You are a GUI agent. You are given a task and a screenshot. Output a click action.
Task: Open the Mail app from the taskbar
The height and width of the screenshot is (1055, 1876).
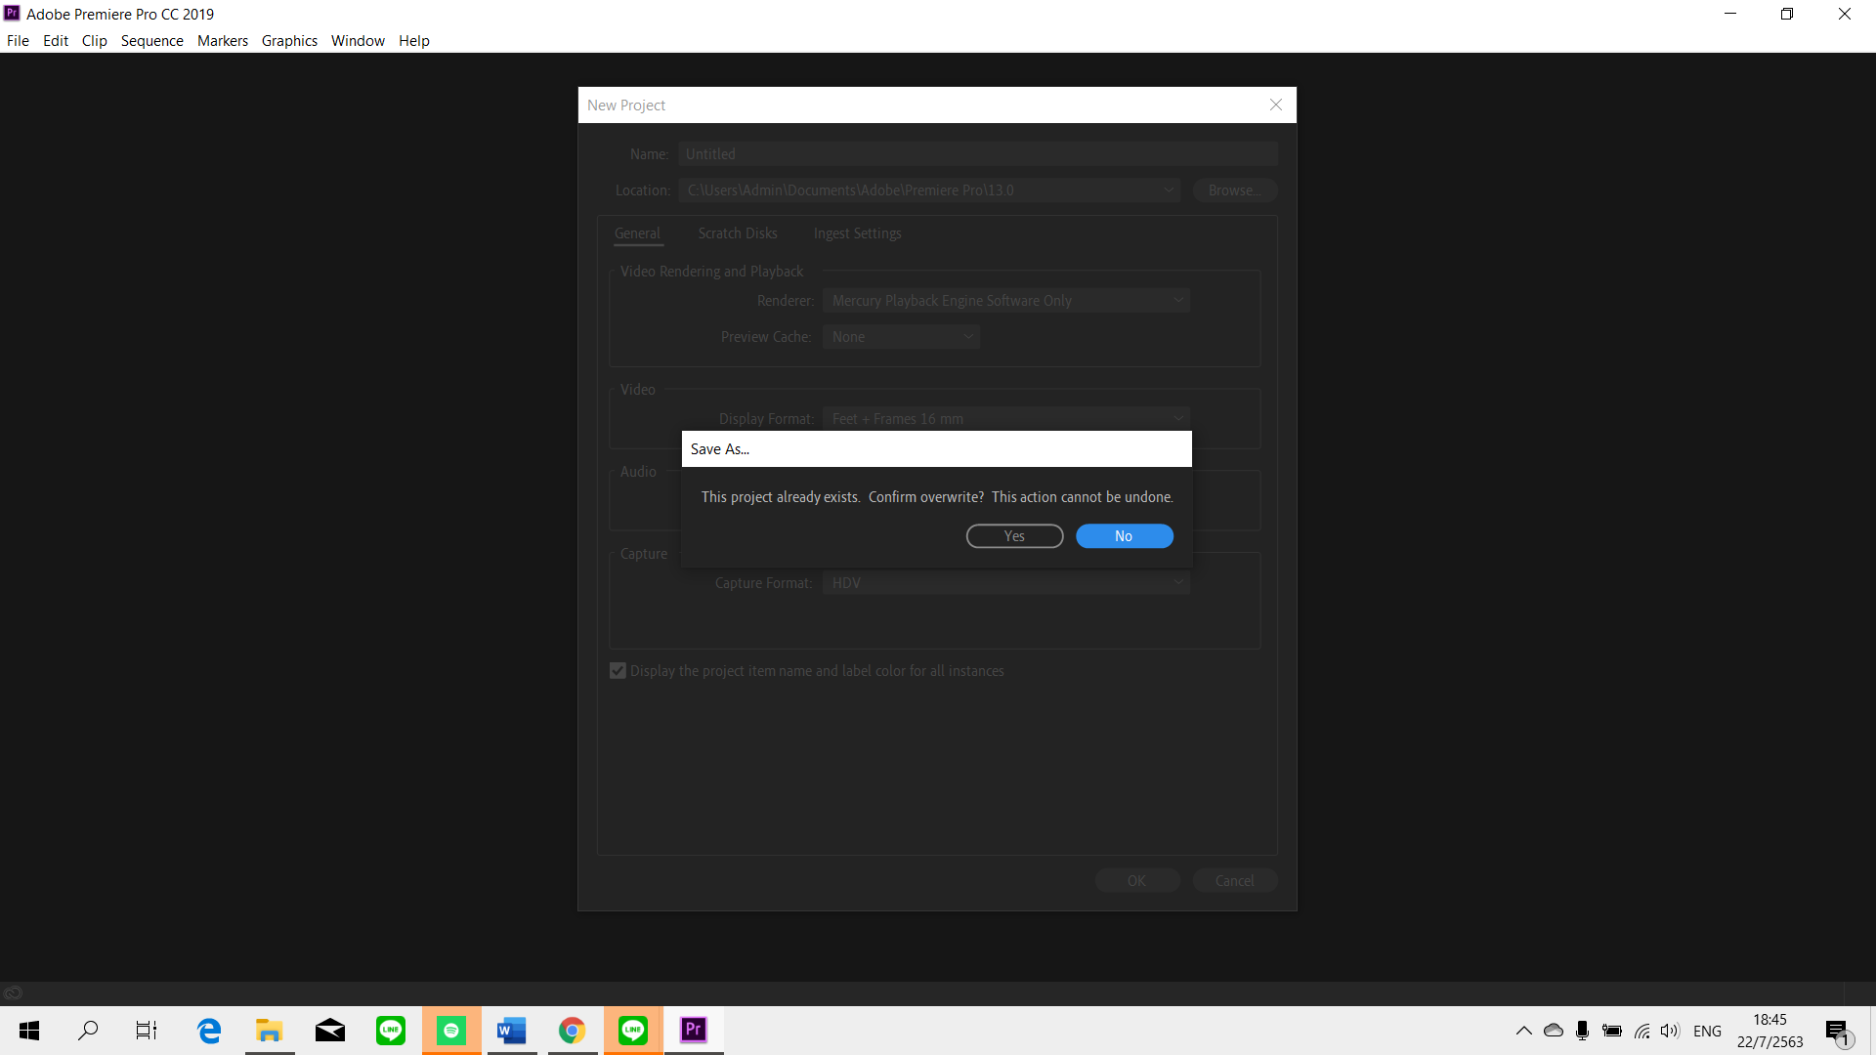(x=330, y=1031)
